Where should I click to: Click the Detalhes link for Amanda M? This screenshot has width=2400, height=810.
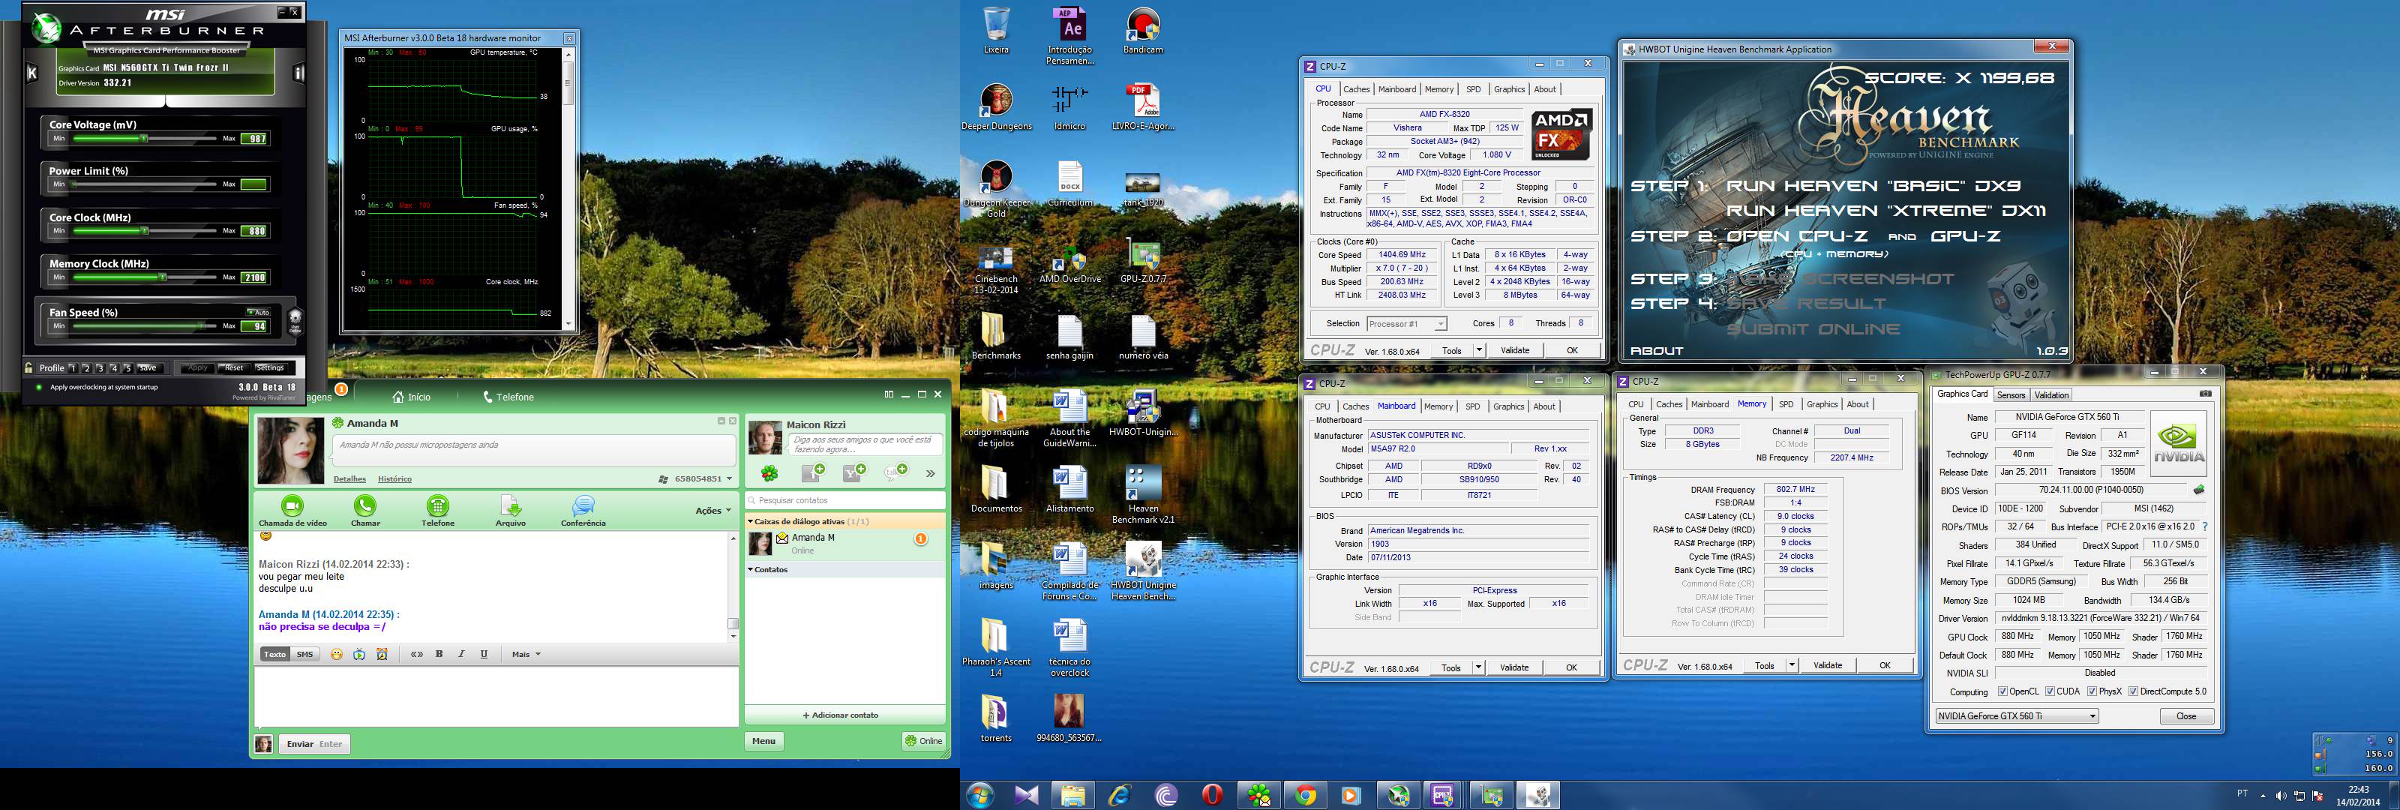[349, 479]
